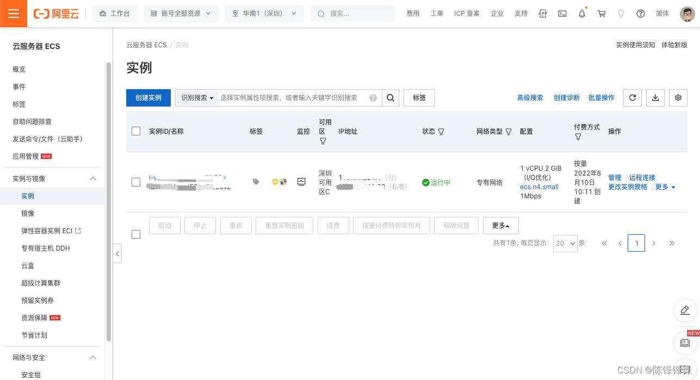This screenshot has width=700, height=380.
Task: Open the page-size dropdown showing 20
Action: 565,243
